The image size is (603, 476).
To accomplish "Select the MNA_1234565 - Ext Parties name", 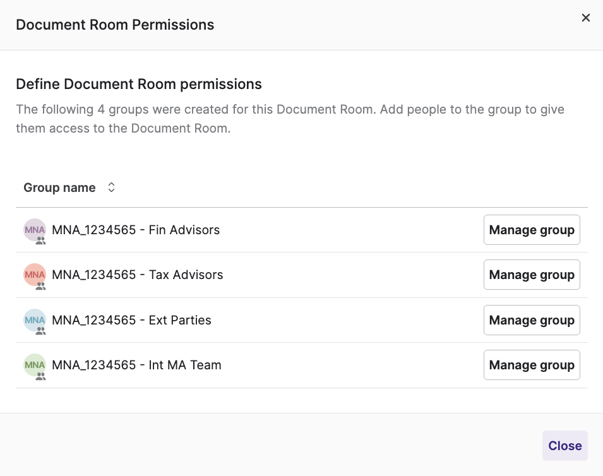I will (131, 320).
